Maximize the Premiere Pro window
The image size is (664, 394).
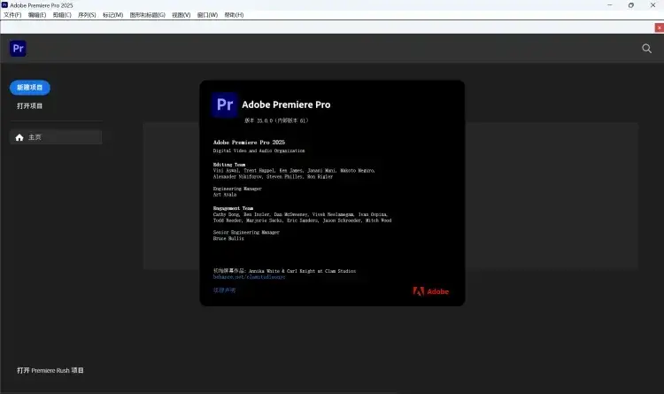point(630,5)
